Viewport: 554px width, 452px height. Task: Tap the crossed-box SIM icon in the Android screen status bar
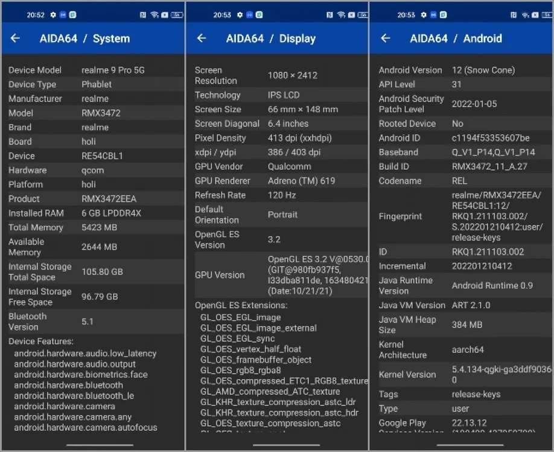click(535, 15)
